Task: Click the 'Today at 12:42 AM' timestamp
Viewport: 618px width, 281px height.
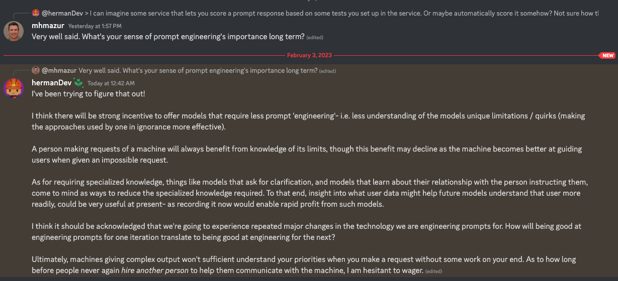Action: coord(111,83)
